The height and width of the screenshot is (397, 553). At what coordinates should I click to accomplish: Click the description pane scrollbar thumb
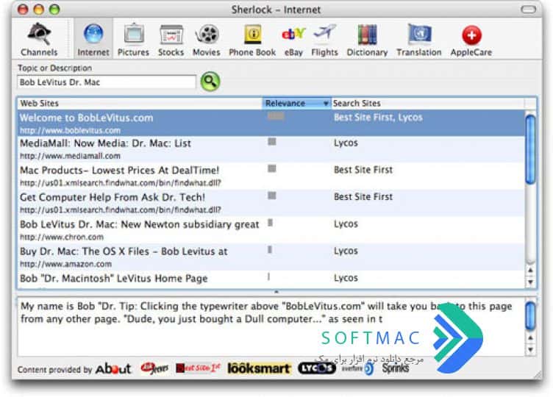(x=530, y=315)
